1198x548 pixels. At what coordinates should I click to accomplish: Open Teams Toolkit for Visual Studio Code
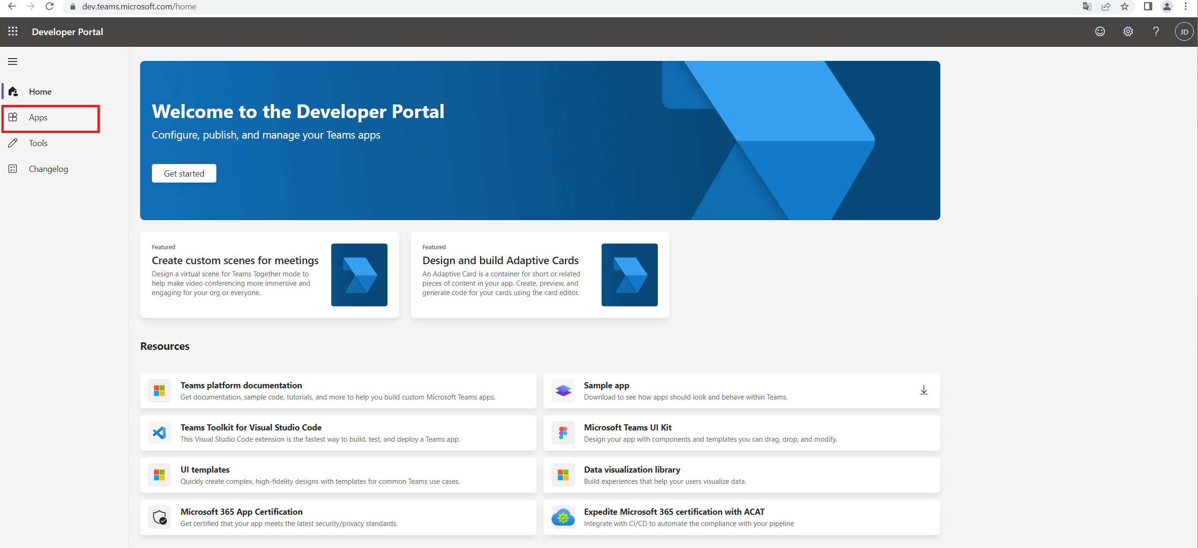(338, 433)
